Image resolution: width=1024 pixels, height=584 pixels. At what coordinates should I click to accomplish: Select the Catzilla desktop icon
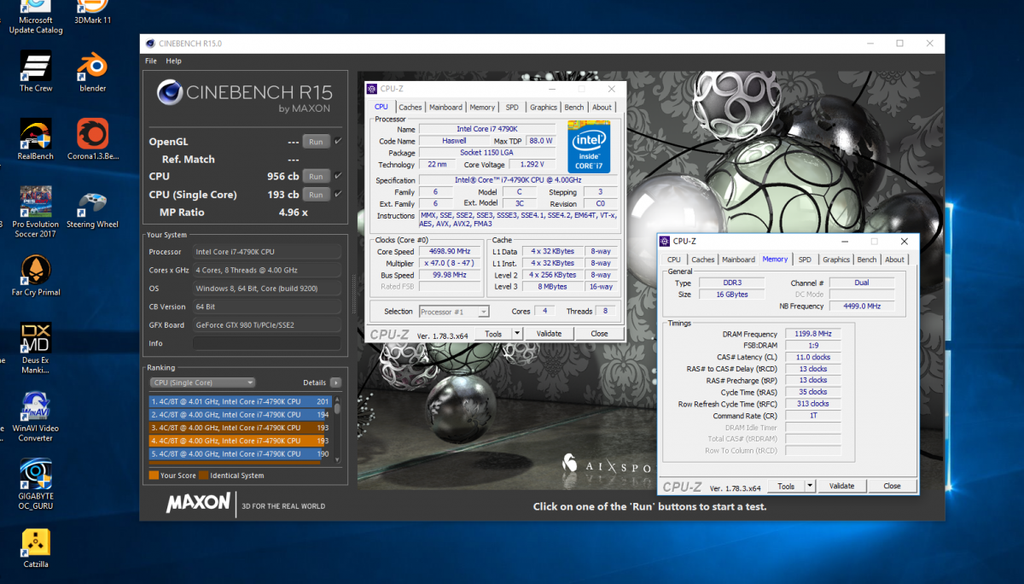(x=36, y=548)
